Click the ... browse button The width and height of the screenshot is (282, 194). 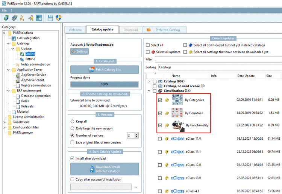click(x=136, y=187)
